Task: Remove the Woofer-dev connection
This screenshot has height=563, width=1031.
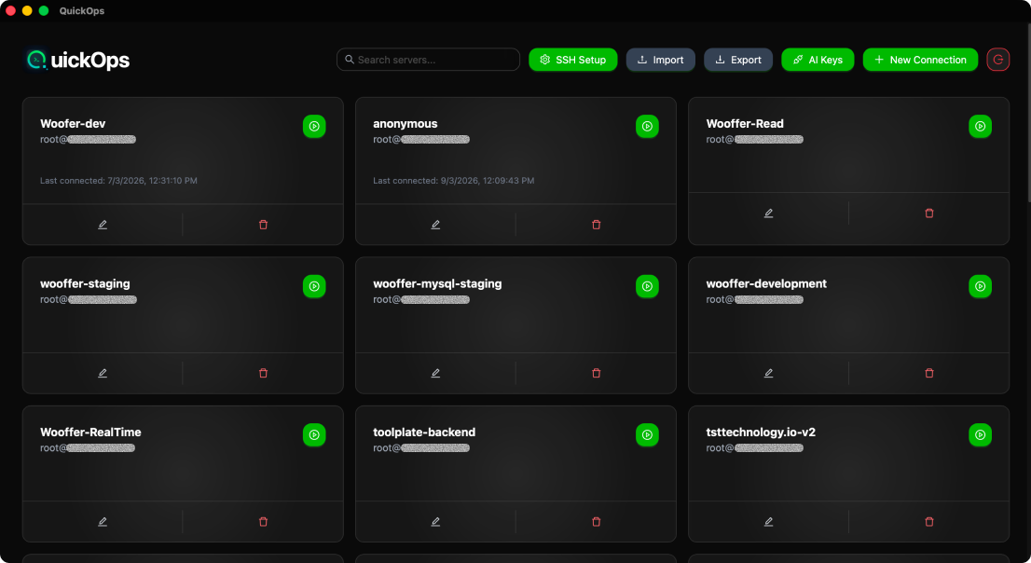Action: pyautogui.click(x=263, y=225)
